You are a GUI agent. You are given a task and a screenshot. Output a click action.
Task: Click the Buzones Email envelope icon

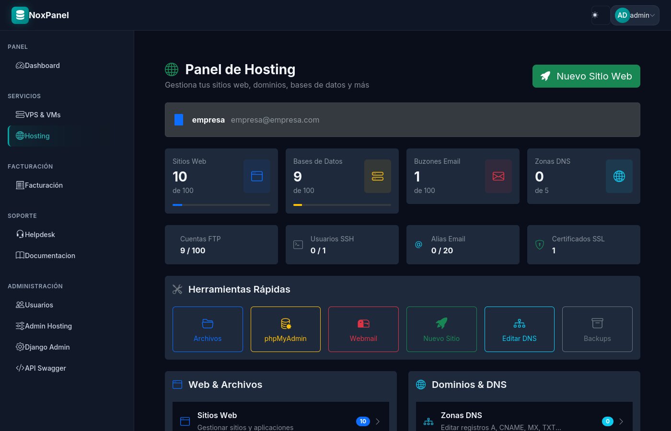pos(498,176)
